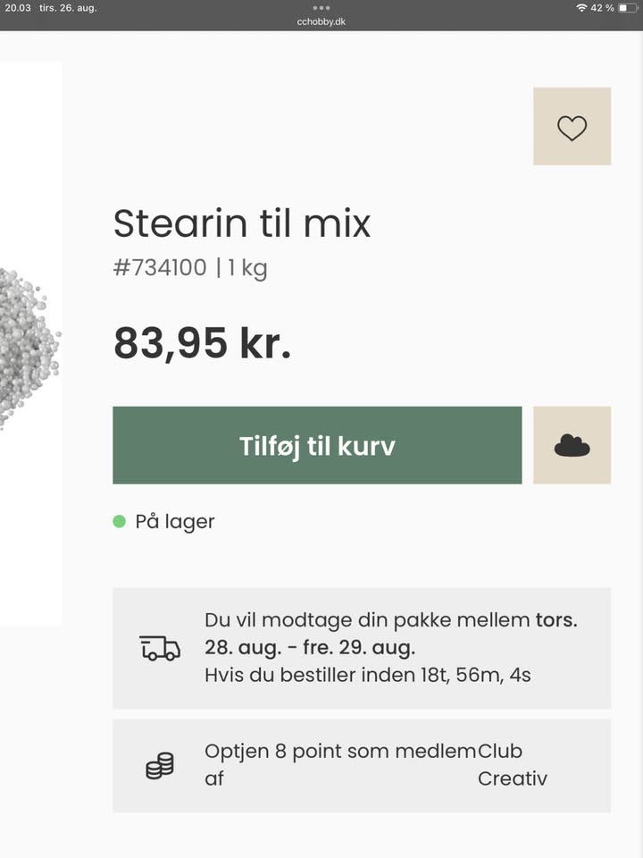Click the cloud icon beside the cart button

click(572, 445)
